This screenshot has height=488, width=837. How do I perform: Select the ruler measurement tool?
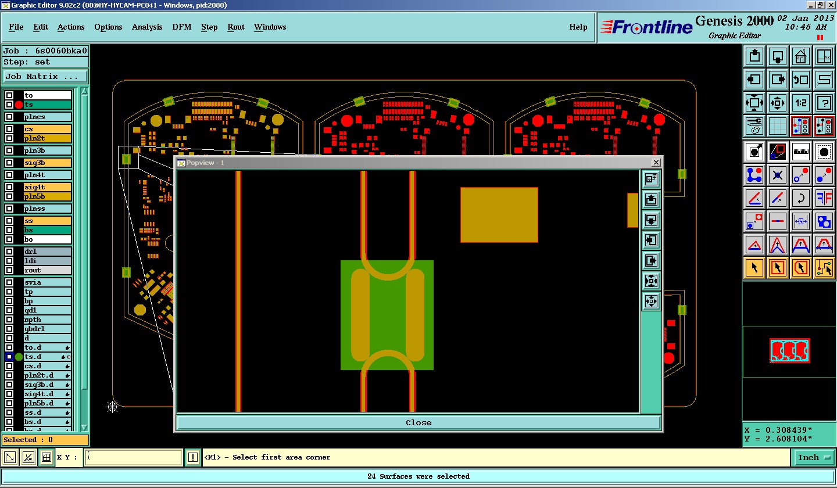[800, 152]
